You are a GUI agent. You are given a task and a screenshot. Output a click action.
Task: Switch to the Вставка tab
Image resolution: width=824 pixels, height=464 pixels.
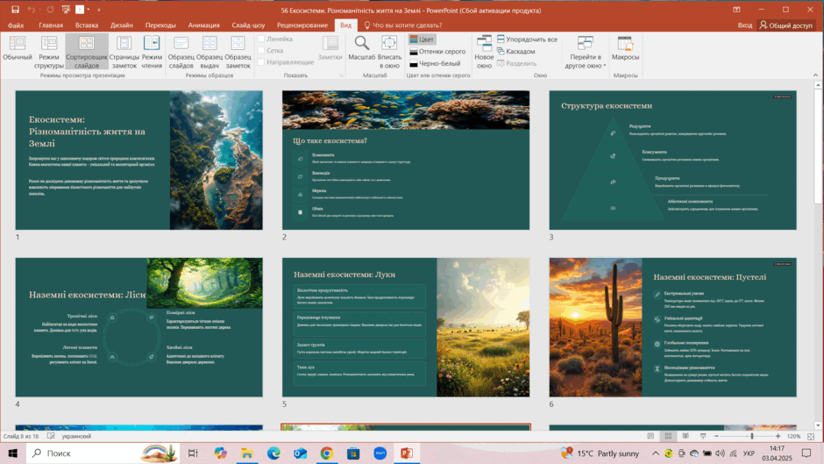87,25
